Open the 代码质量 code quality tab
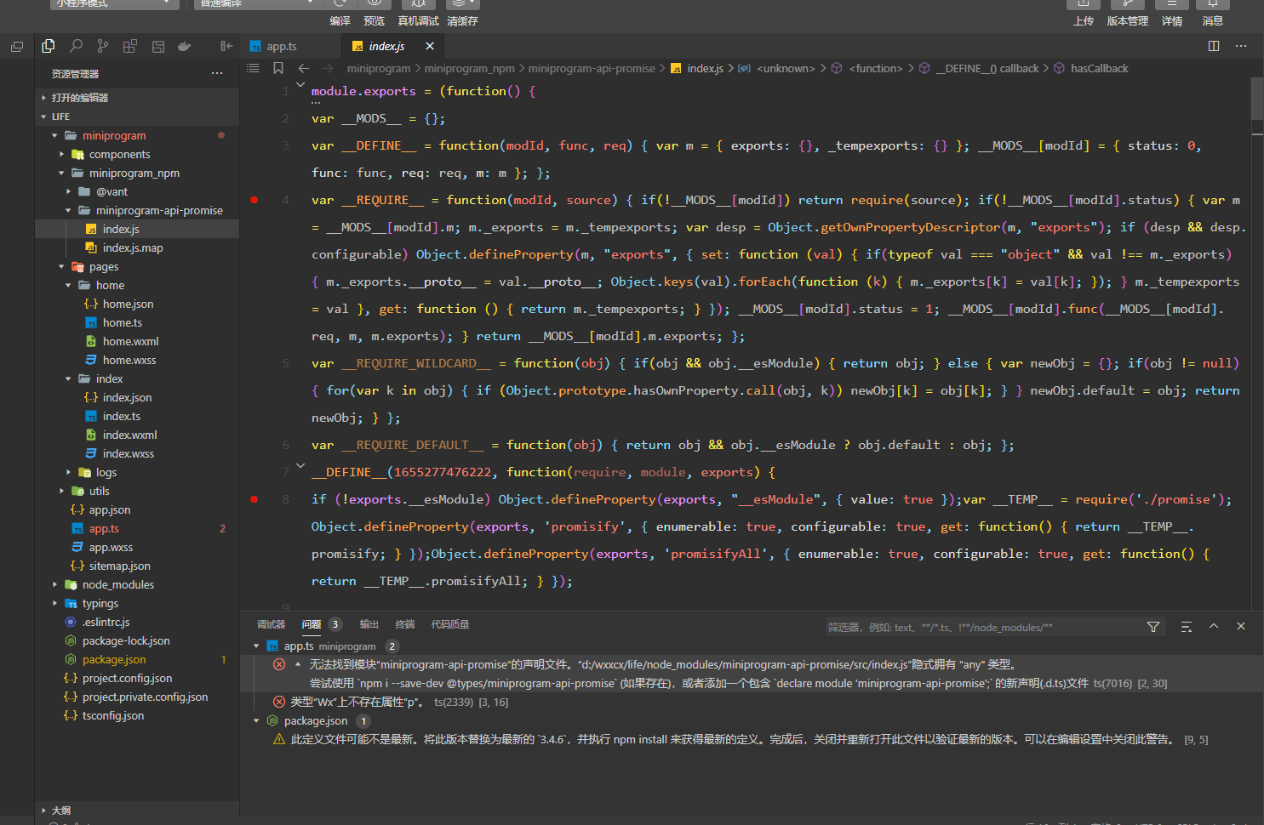1264x825 pixels. (450, 624)
